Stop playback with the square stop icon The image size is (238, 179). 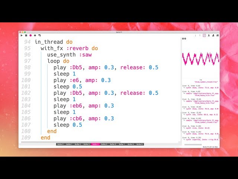[26, 35]
